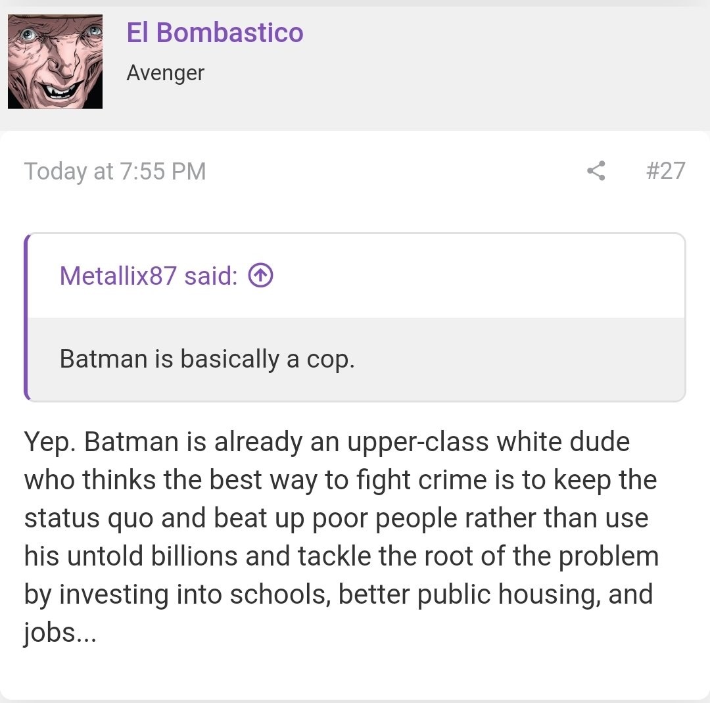Click the "Today at 7:55 PM" timestamp
This screenshot has height=703, width=710.
(115, 171)
